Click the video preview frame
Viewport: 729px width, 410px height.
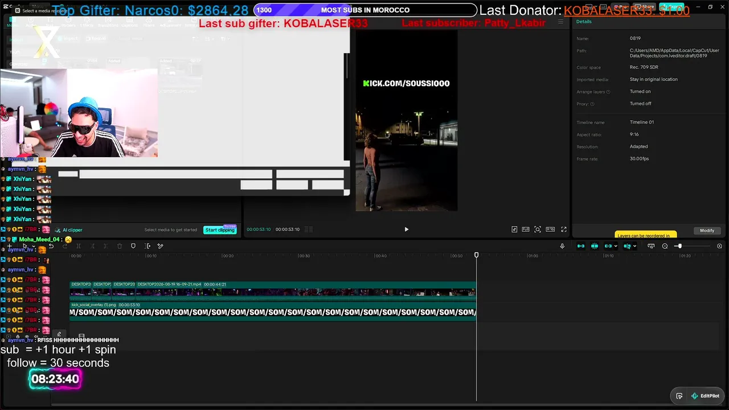coord(407,121)
